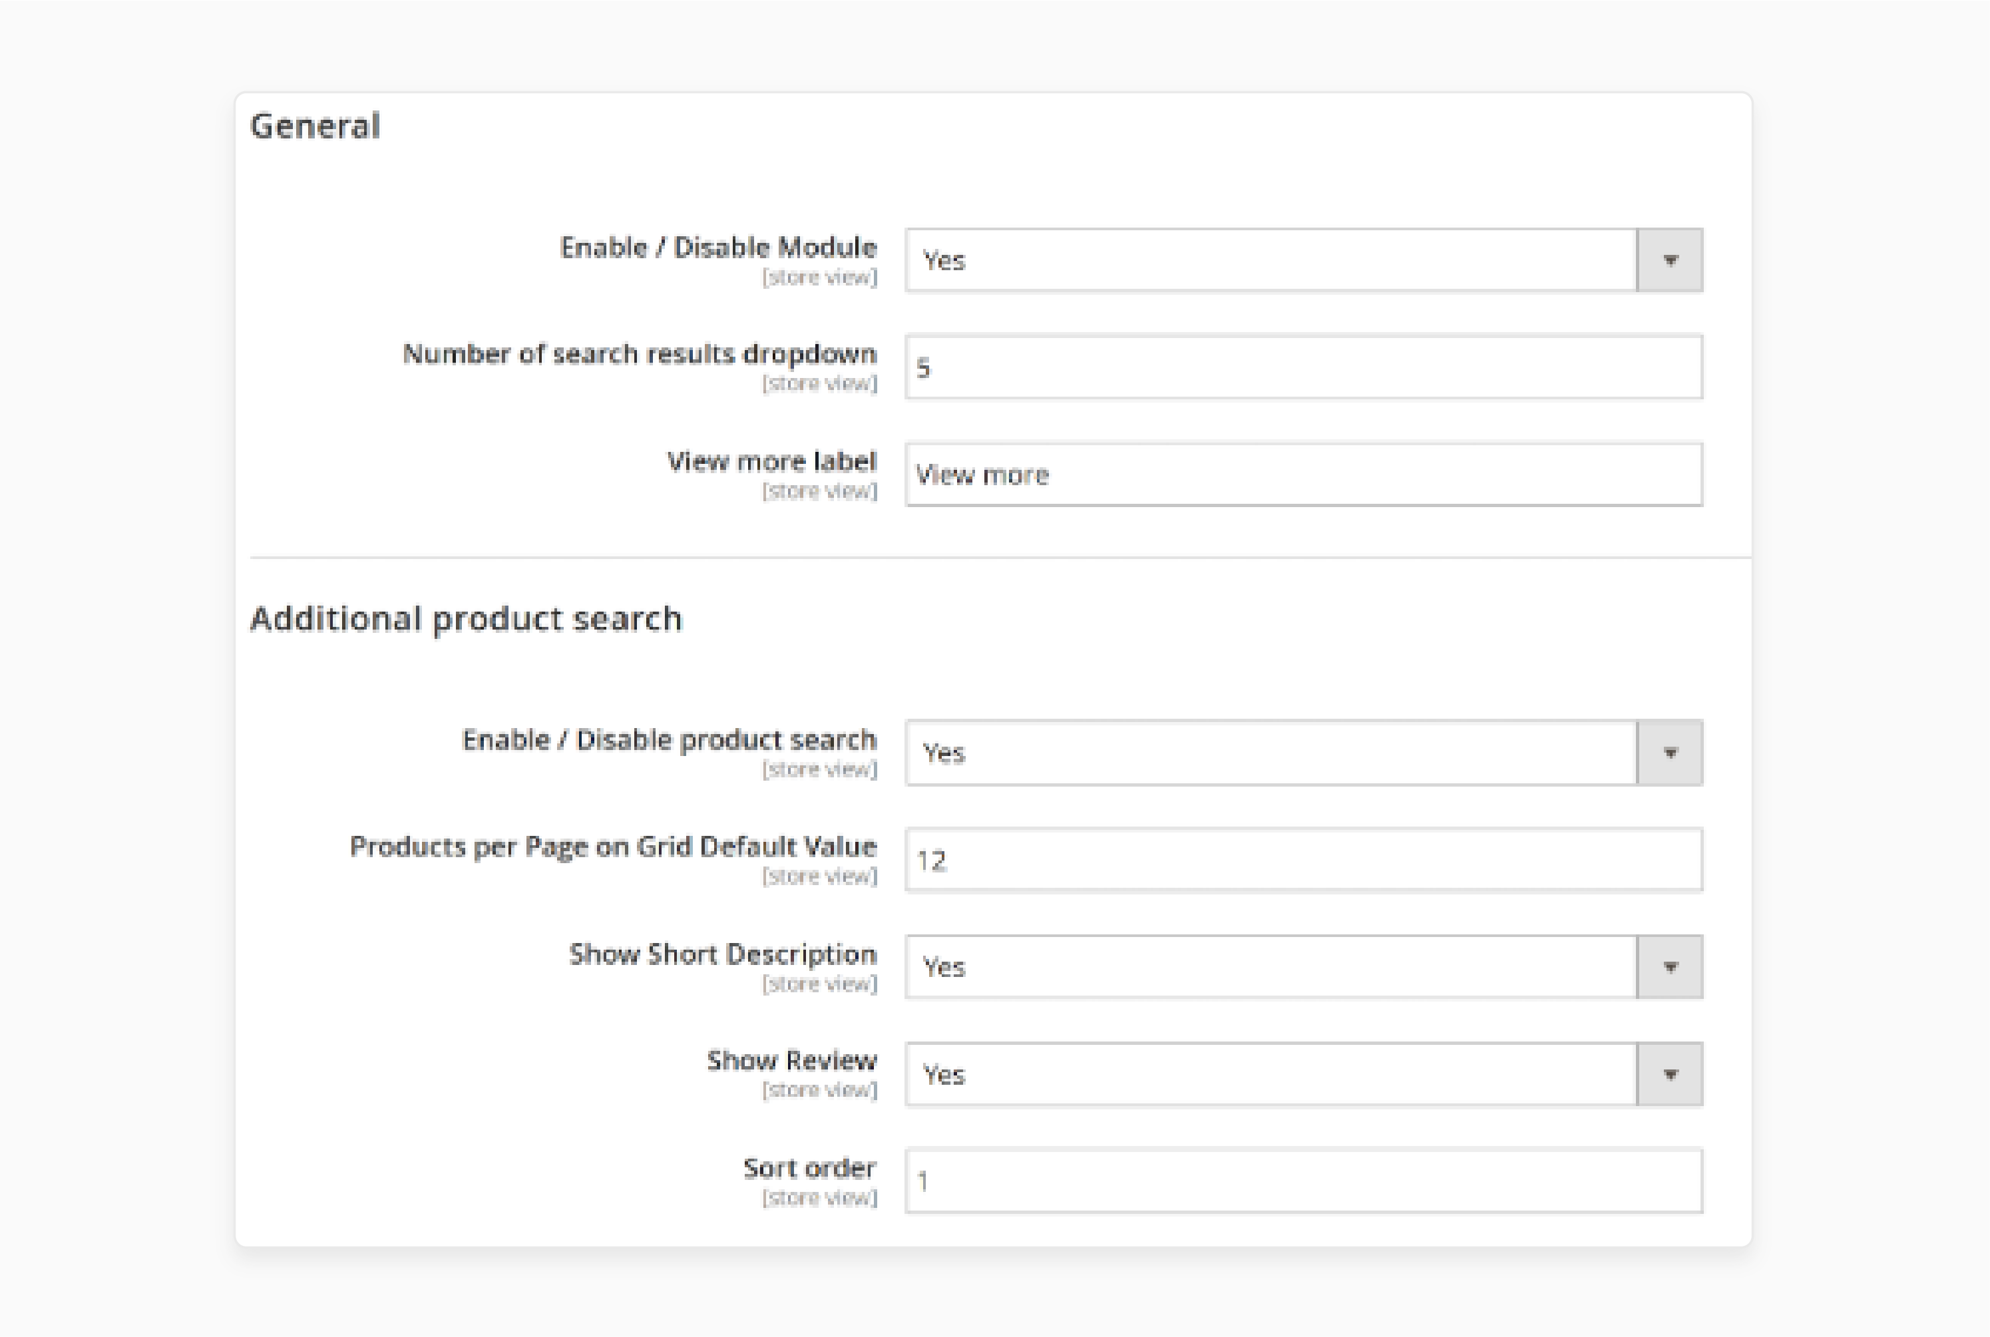Image resolution: width=1990 pixels, height=1337 pixels.
Task: Click the Show Short Description label
Action: (x=723, y=954)
